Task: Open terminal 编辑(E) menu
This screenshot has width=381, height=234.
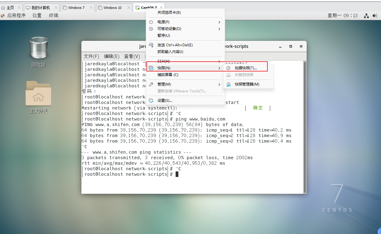Action: [x=112, y=56]
